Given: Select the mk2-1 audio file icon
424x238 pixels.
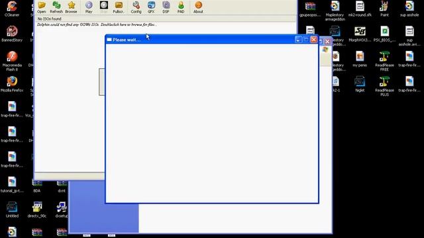Looking at the screenshot, I should (x=336, y=84).
